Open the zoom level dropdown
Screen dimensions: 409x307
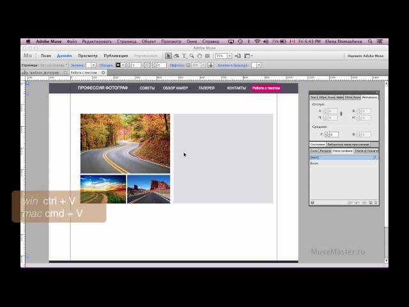pyautogui.click(x=229, y=56)
